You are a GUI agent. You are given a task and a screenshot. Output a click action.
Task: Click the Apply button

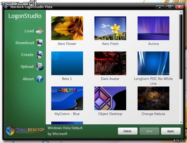(171, 131)
